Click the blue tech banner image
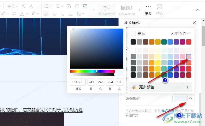The width and height of the screenshot is (205, 126). coord(59,37)
